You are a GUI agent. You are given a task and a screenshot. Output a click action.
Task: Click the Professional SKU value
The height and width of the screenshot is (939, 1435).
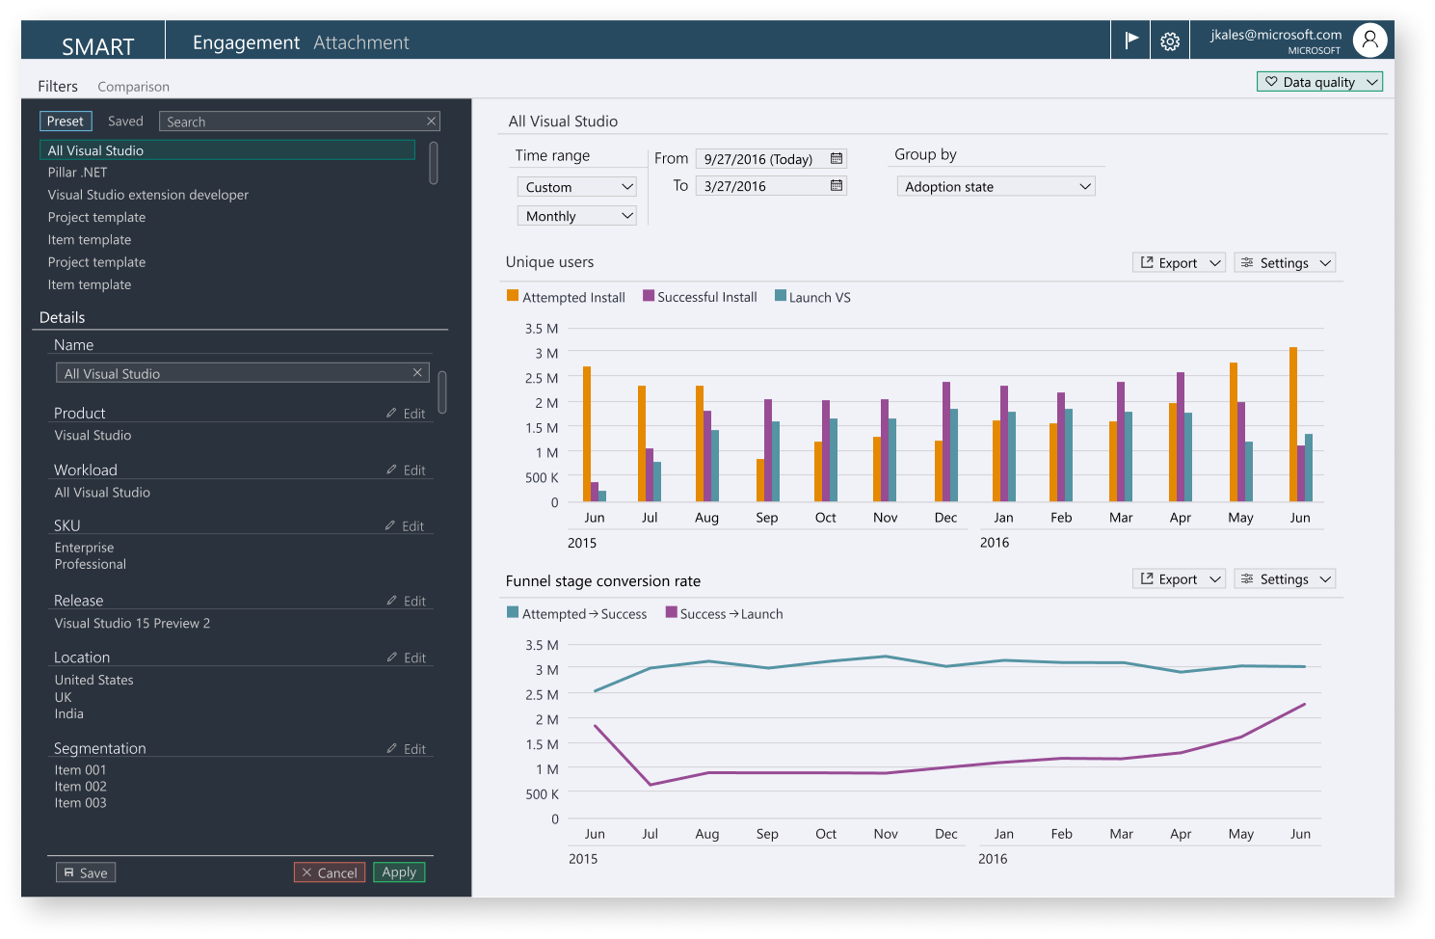pyautogui.click(x=91, y=565)
